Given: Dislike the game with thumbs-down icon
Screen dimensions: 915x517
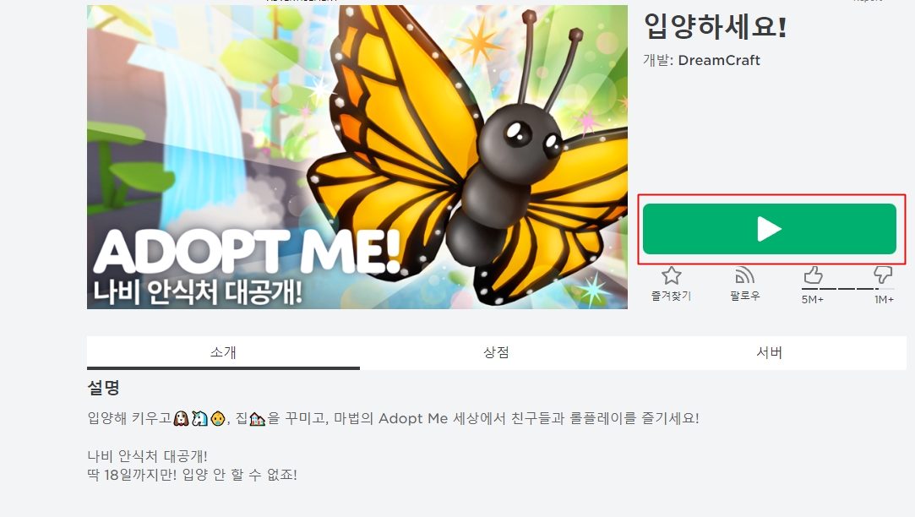Looking at the screenshot, I should 882,275.
